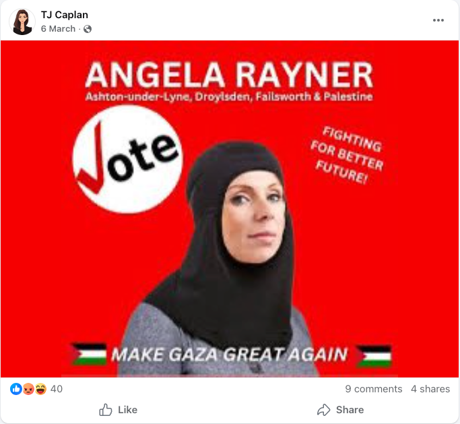
Task: Click the ANGELA RAYNER heading in the image
Action: [229, 75]
